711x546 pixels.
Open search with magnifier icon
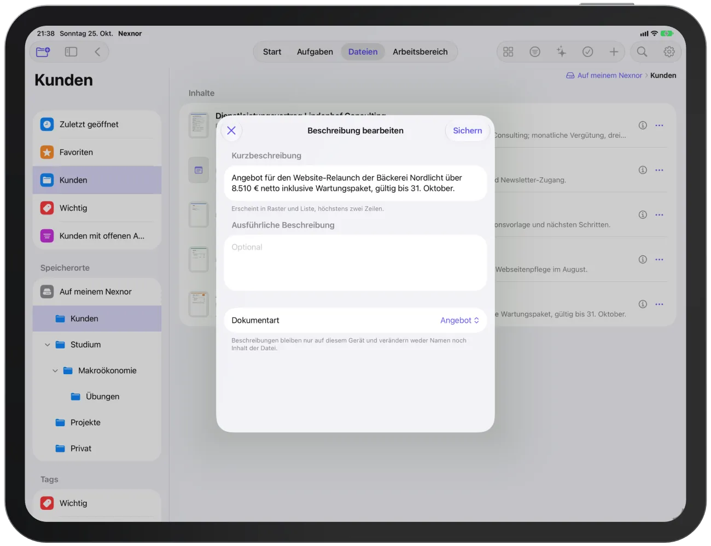[642, 52]
